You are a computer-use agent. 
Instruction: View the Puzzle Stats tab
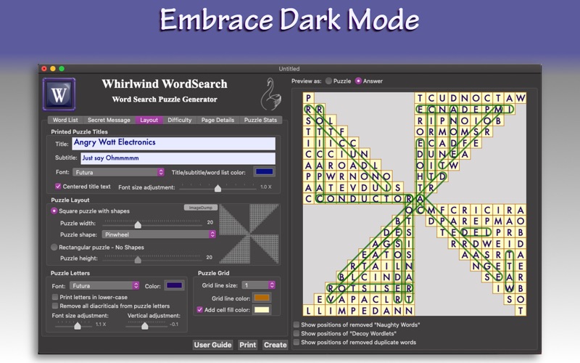(x=260, y=120)
